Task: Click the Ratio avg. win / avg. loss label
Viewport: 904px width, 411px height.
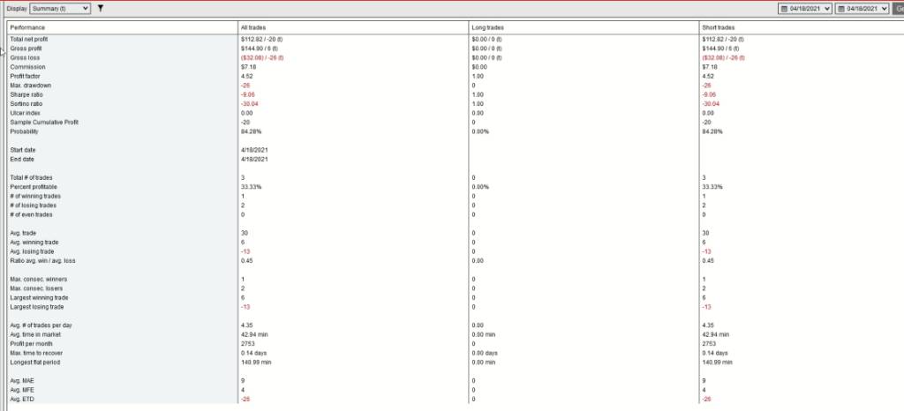Action: click(x=42, y=260)
